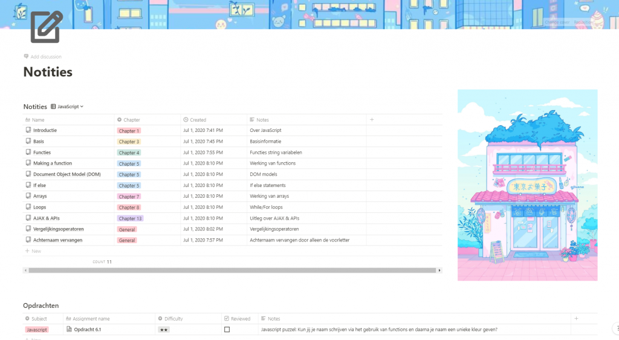Add a column with the Opdrachten table plus
The image size is (619, 340).
point(576,318)
